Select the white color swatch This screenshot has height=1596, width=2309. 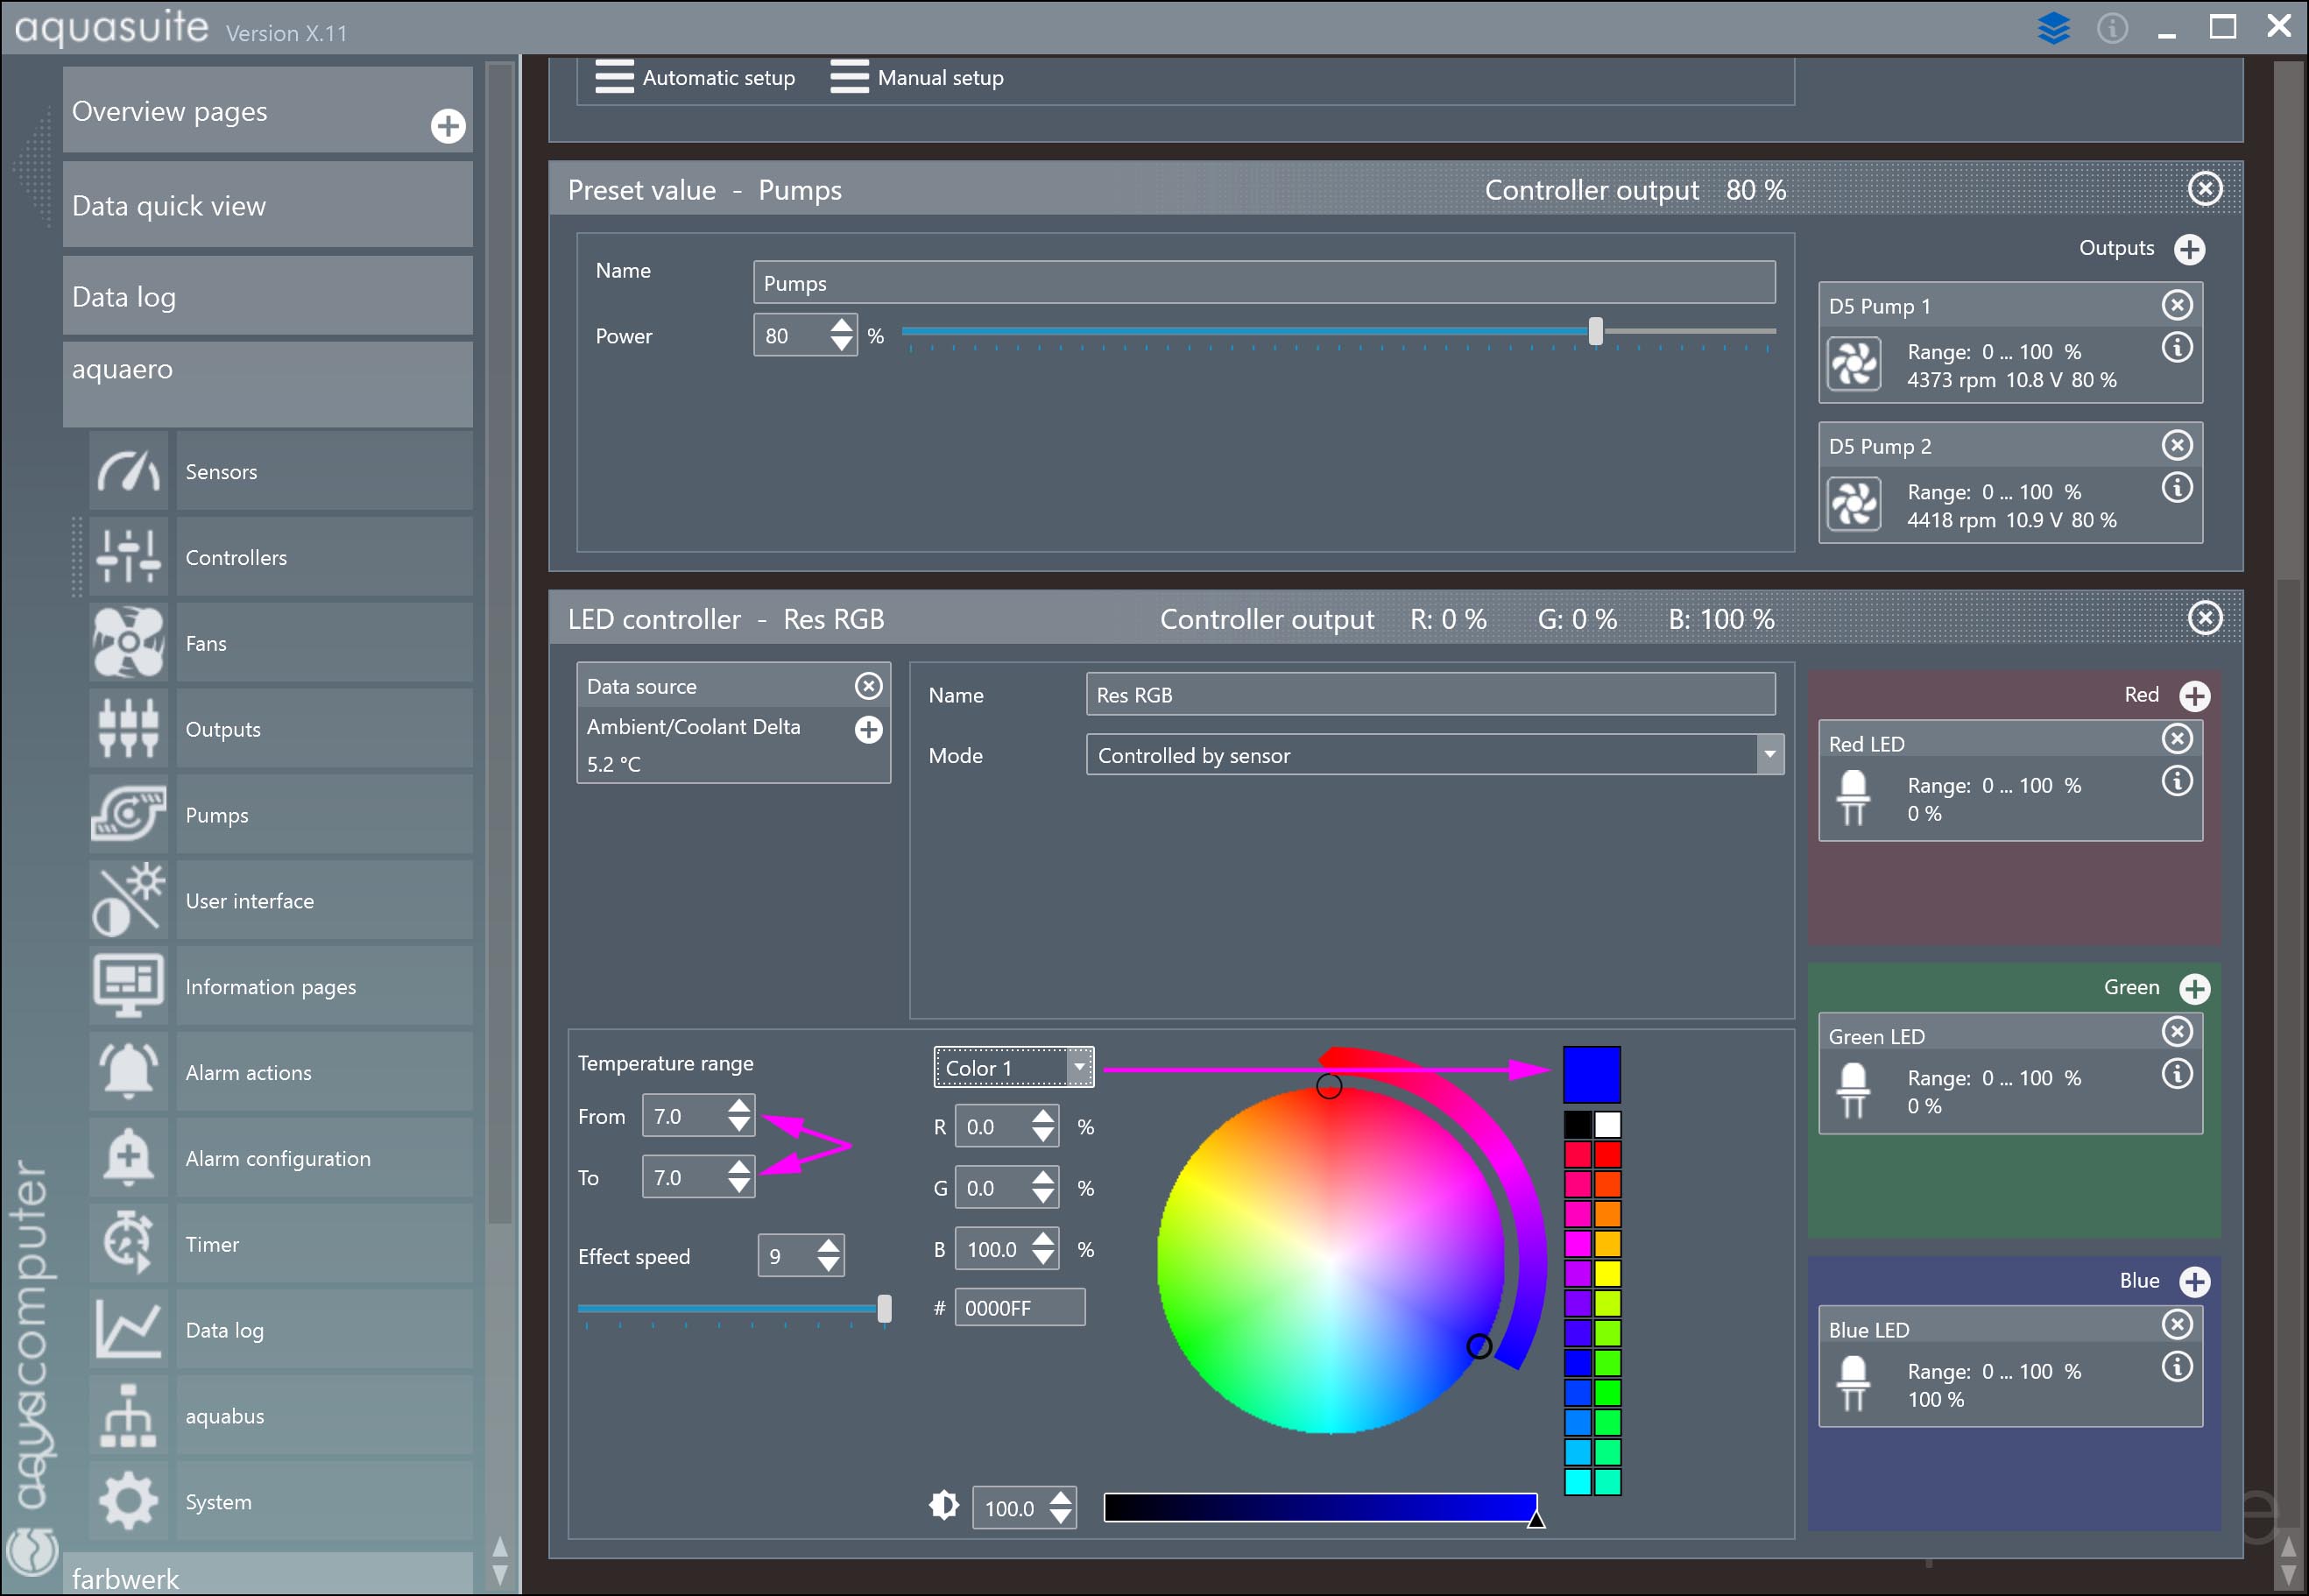point(1607,1124)
